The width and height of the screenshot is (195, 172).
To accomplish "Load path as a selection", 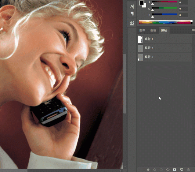I will [x=161, y=169].
